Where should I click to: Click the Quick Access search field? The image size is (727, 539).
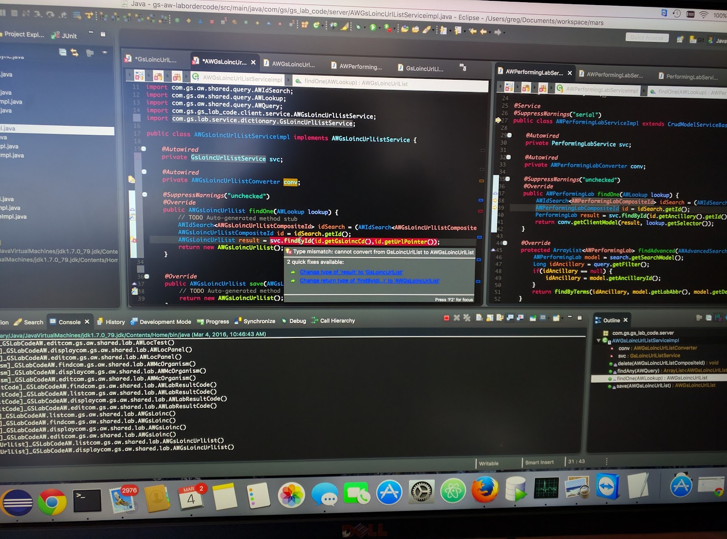646,38
